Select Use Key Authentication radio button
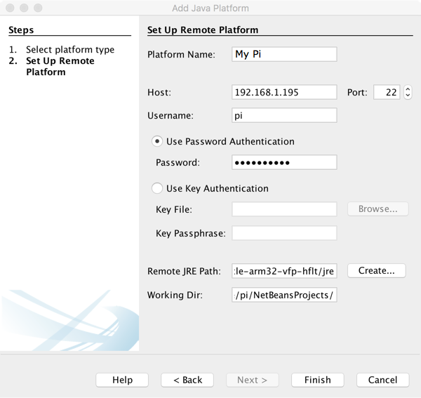 (x=158, y=188)
